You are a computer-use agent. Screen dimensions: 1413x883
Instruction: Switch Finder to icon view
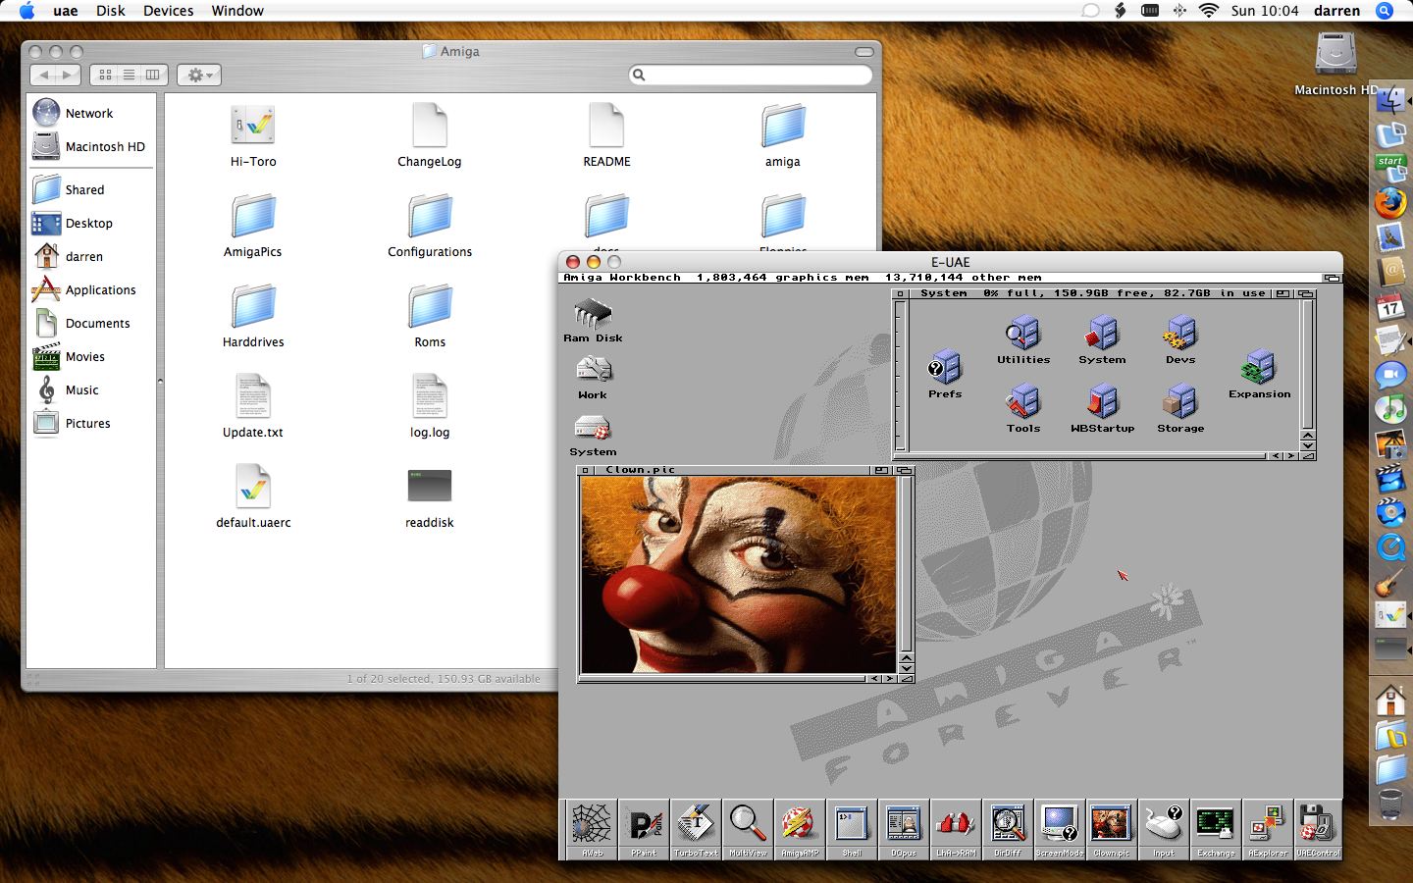[x=106, y=75]
